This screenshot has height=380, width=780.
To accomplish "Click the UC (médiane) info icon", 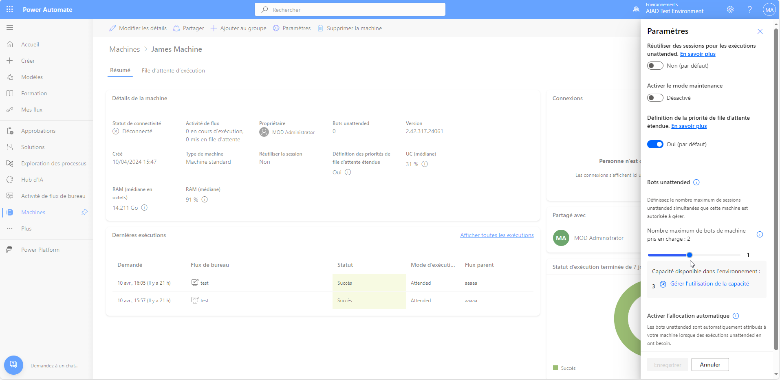I will click(425, 164).
